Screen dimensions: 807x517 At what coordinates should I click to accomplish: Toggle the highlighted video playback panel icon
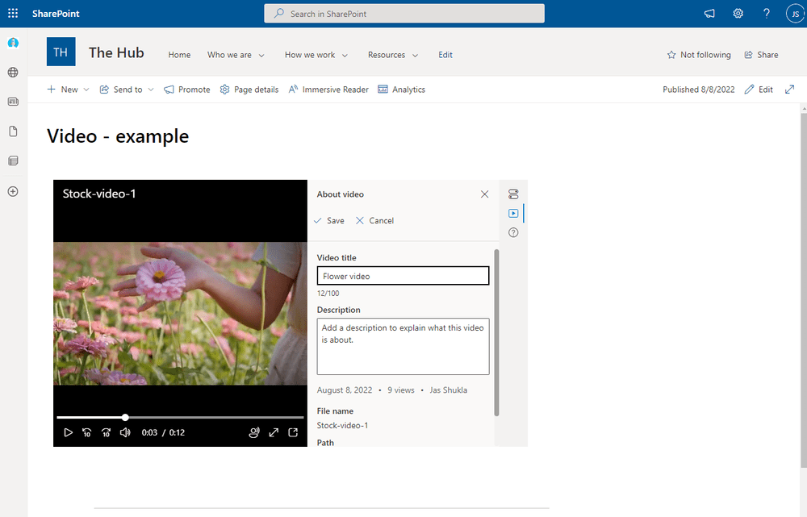tap(513, 213)
